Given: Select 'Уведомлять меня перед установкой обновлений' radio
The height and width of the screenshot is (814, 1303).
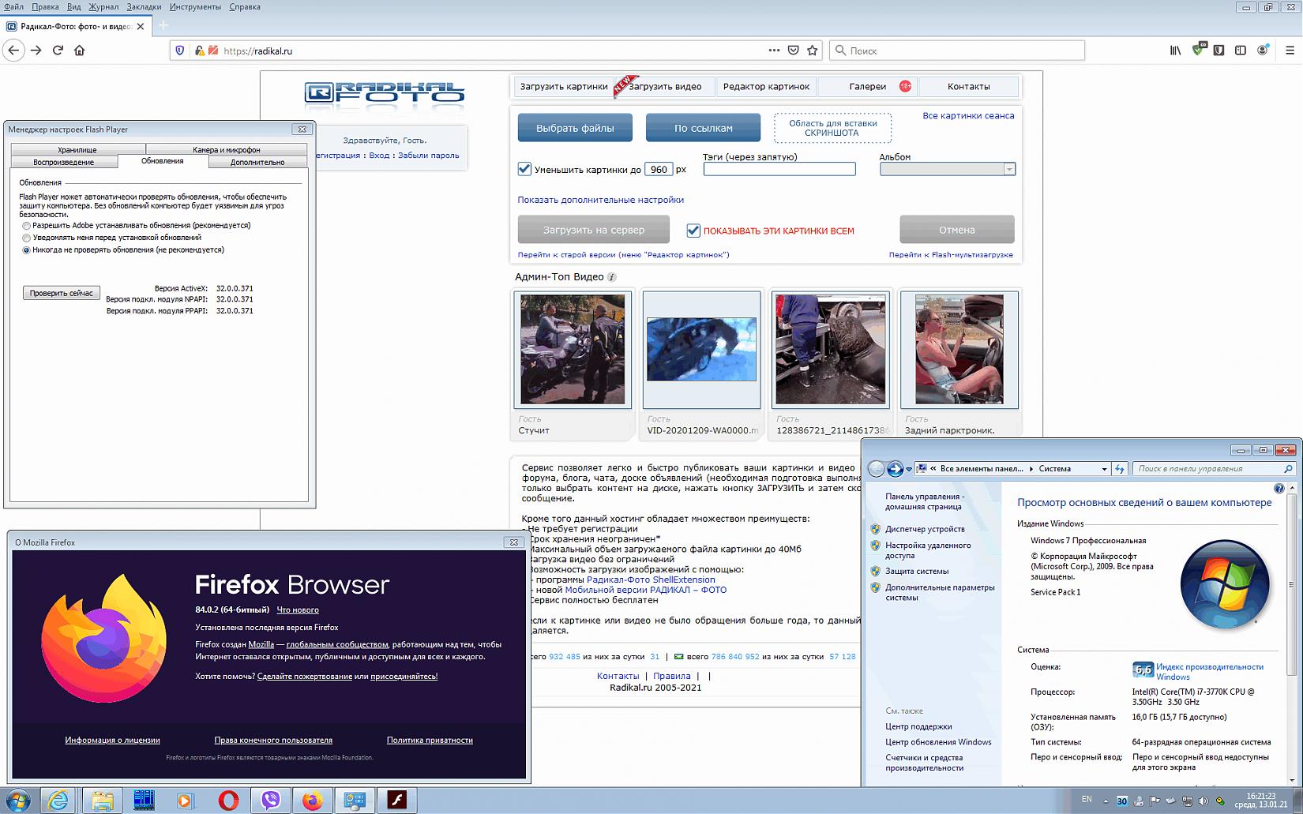Looking at the screenshot, I should [27, 238].
